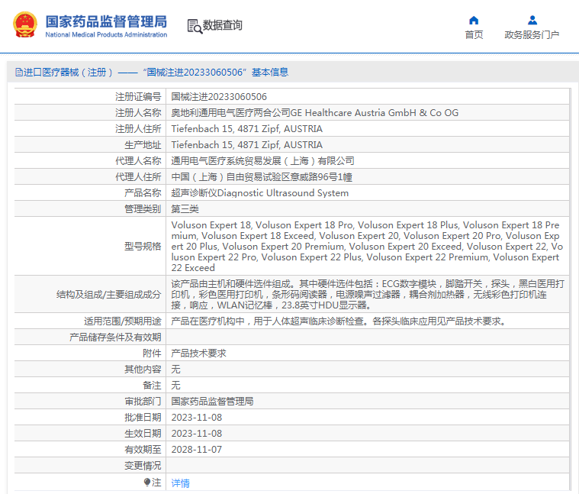Click the 国家药品监督管理局 header title
Viewport: 579px width, 494px height.
pos(106,21)
